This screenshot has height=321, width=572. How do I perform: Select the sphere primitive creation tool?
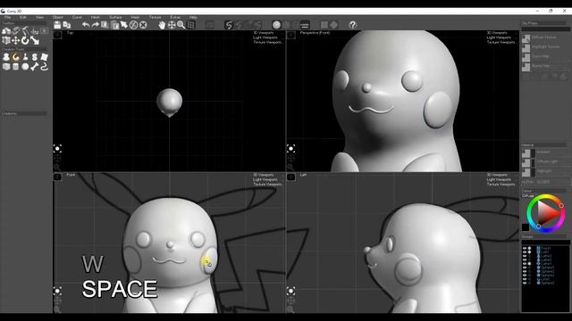click(x=25, y=67)
